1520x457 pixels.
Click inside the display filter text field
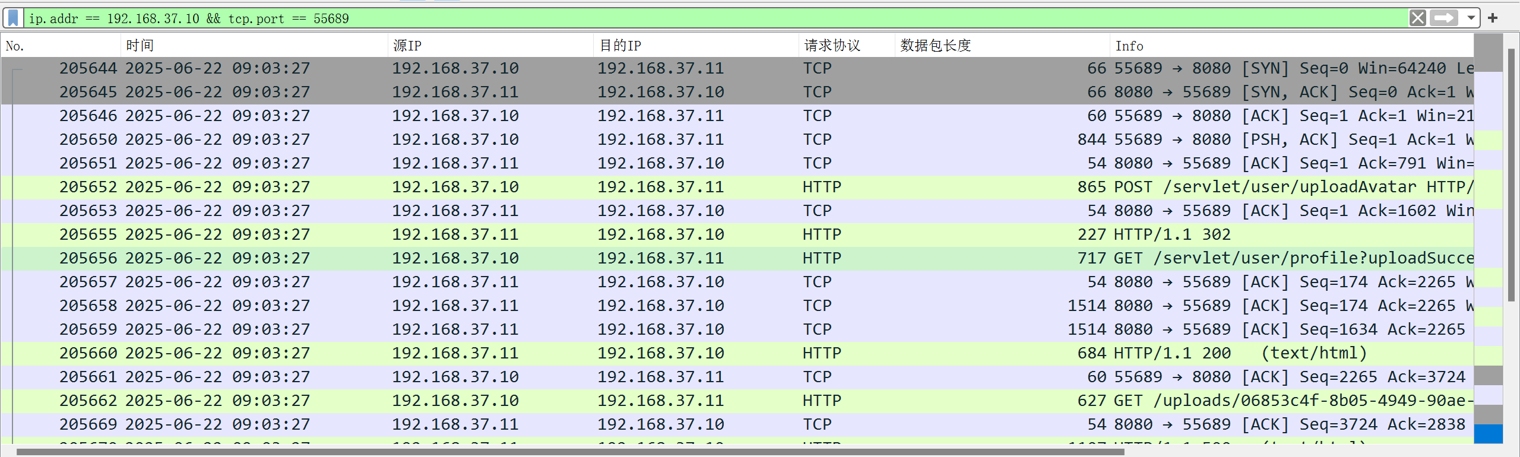(712, 18)
